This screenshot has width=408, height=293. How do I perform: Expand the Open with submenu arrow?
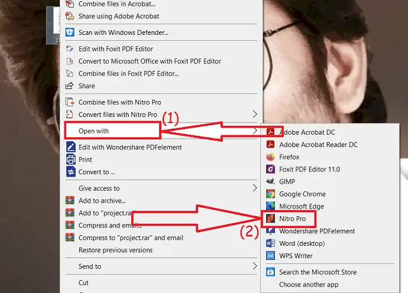click(x=255, y=131)
